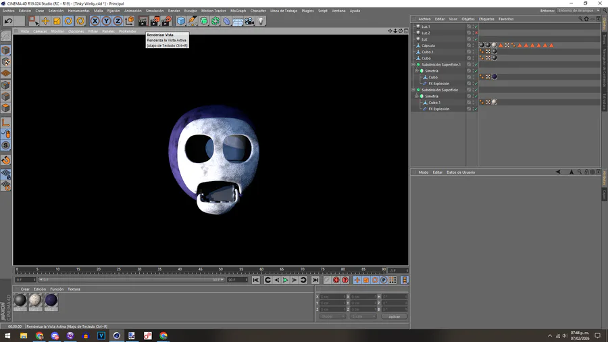Screen dimensions: 608x342
Task: Click the camera object icon
Action: (x=249, y=21)
